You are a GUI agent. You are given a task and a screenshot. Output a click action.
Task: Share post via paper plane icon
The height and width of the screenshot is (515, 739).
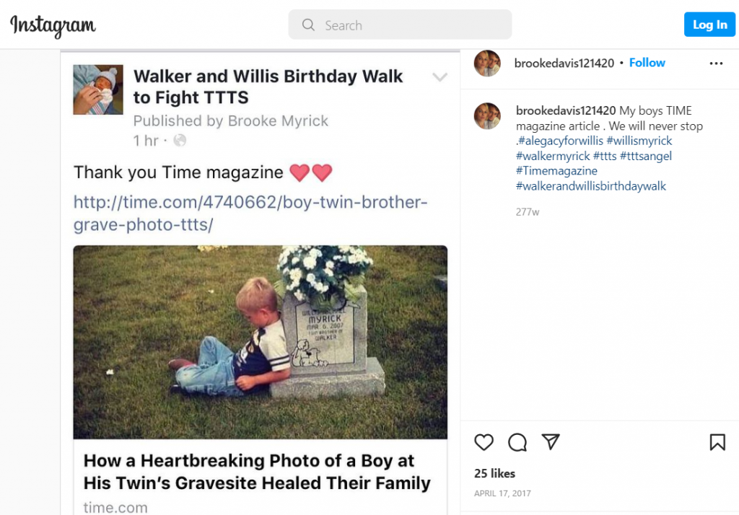coord(551,442)
